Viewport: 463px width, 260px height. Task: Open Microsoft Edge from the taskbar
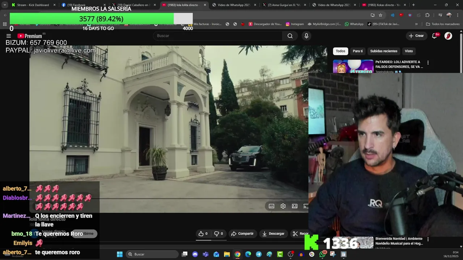pos(248,254)
